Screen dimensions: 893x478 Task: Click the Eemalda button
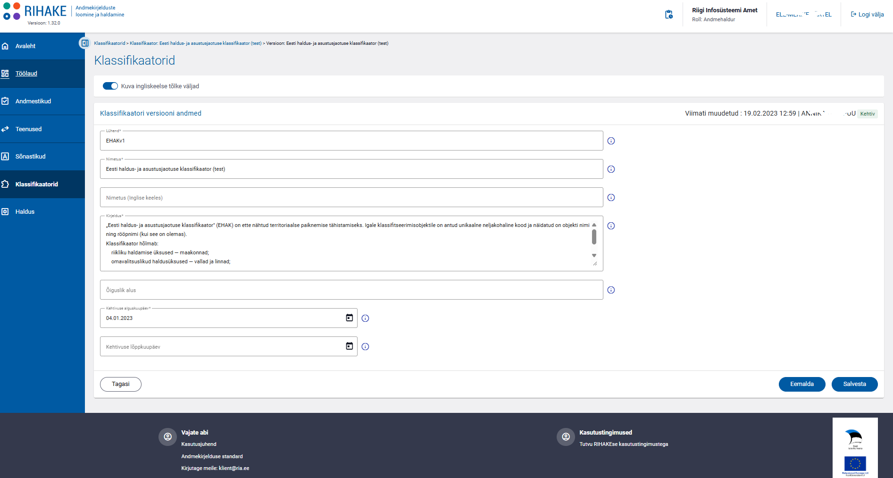click(802, 384)
